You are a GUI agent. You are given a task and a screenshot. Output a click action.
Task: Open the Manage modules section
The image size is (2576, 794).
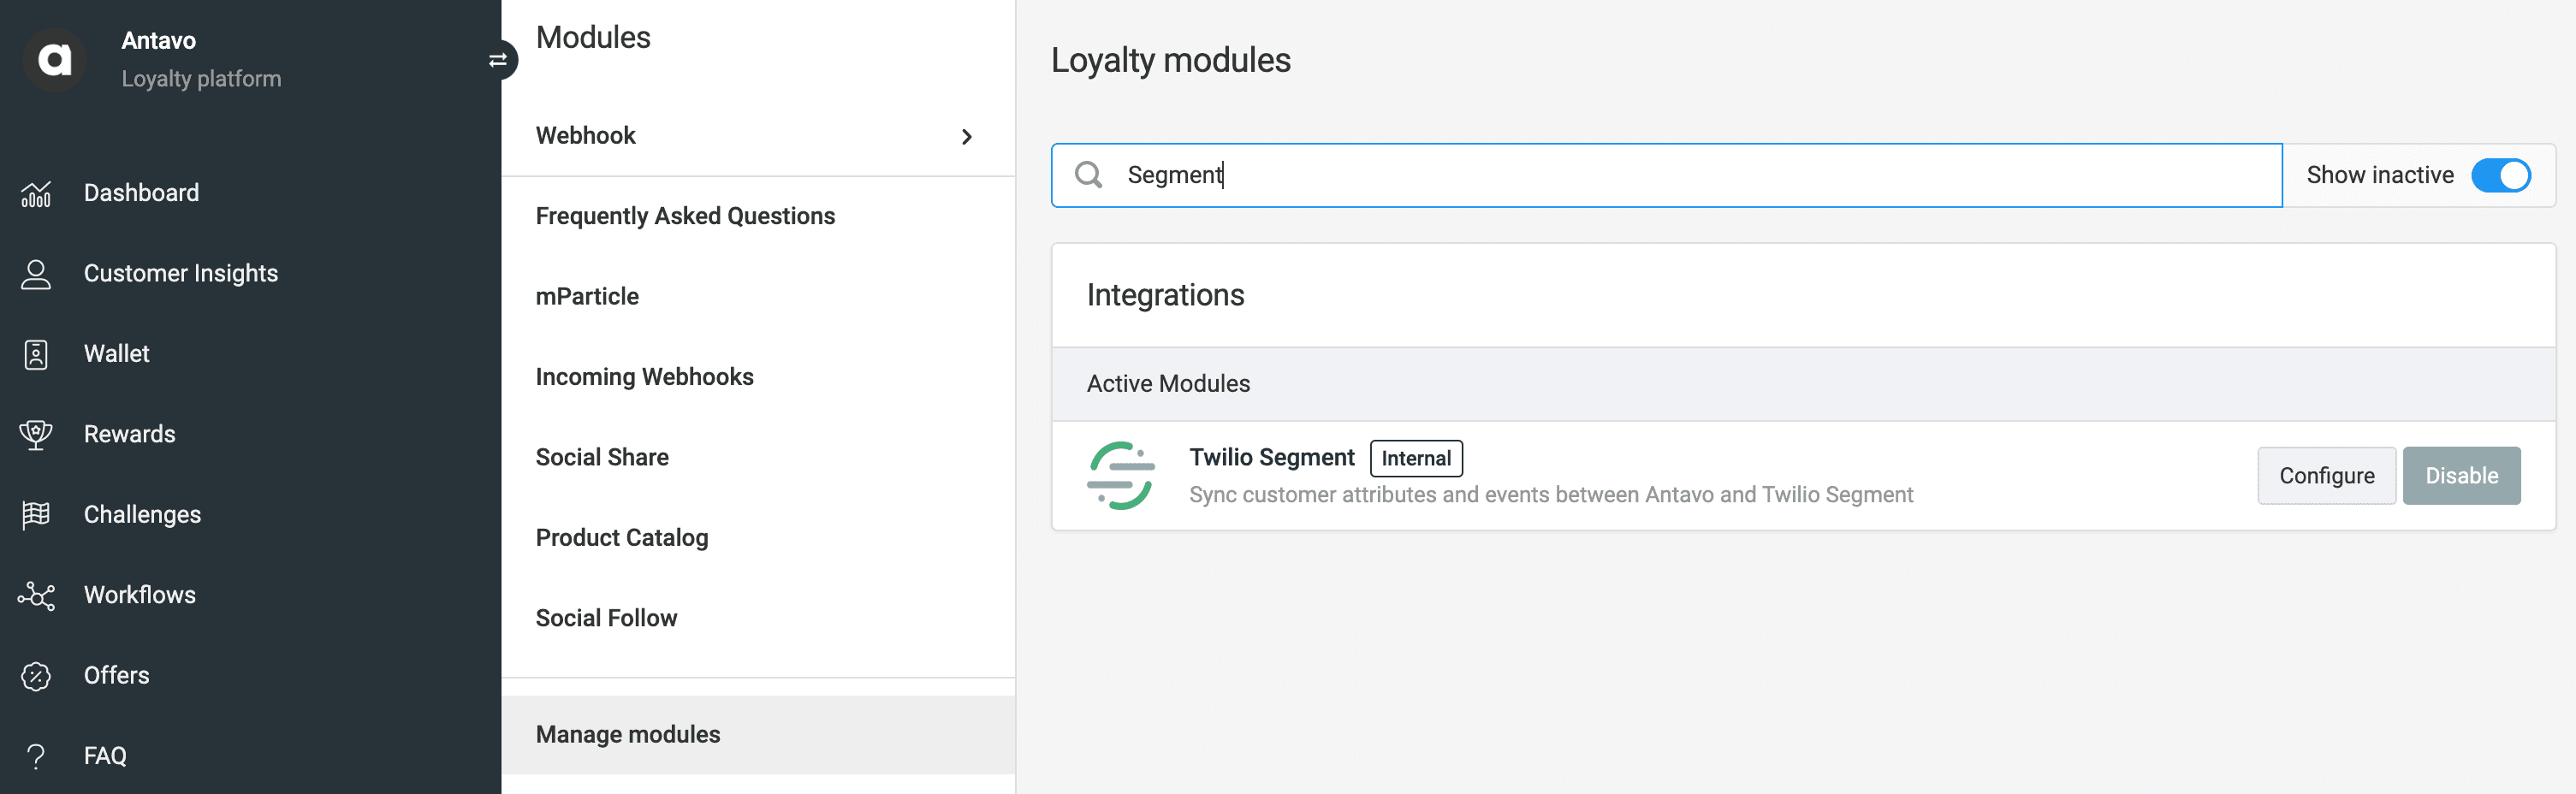click(x=628, y=733)
